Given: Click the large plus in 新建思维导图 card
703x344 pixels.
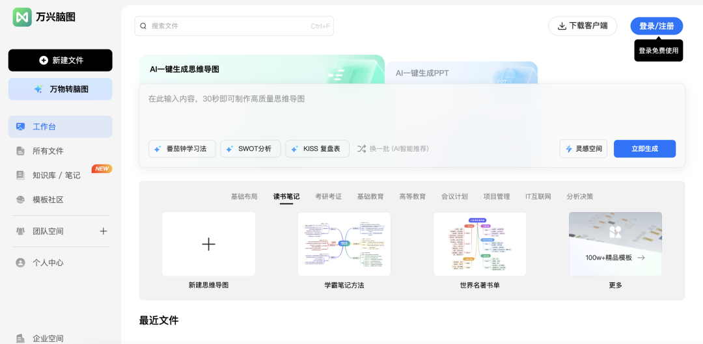Looking at the screenshot, I should [x=208, y=244].
